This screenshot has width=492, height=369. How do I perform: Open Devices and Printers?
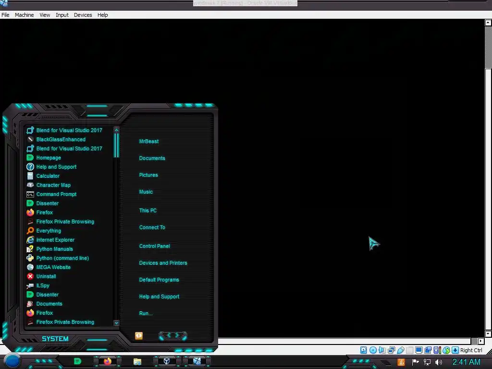pyautogui.click(x=163, y=263)
